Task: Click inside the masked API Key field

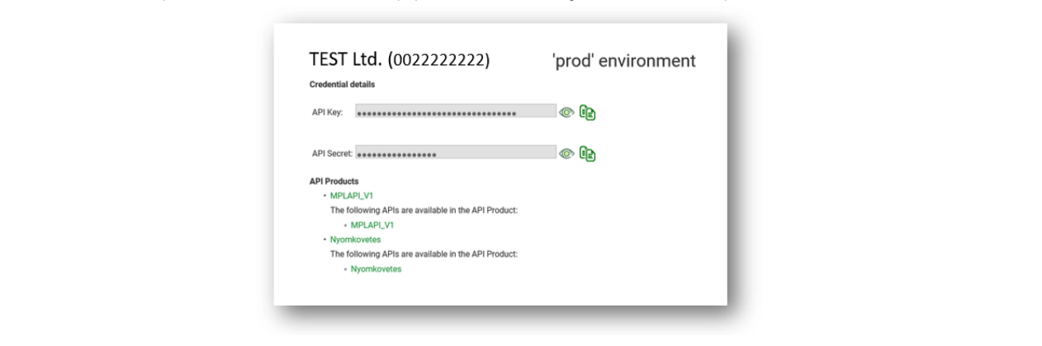Action: click(456, 111)
